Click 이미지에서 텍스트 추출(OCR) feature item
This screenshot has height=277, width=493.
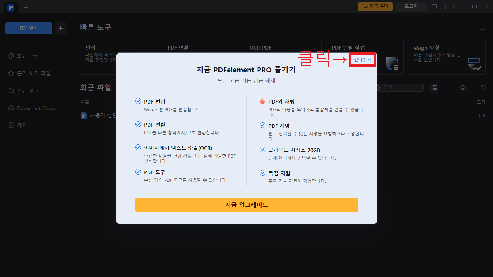188,154
